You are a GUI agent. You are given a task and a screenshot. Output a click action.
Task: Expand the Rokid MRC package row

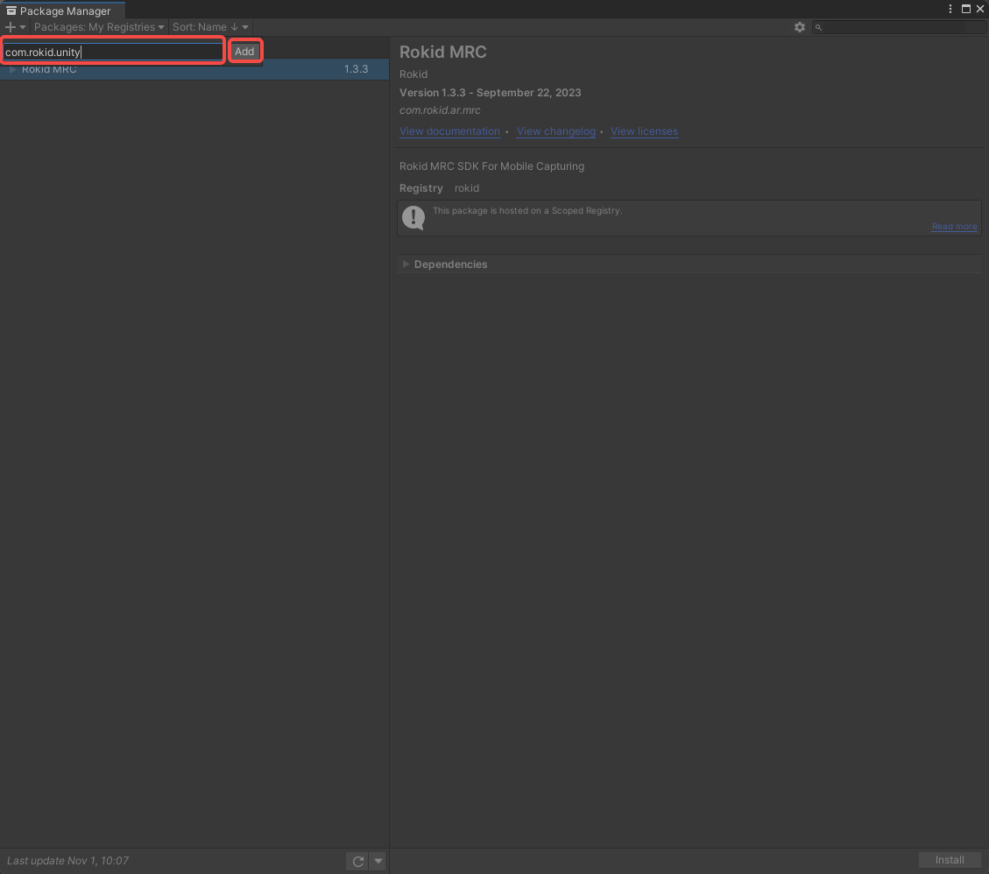pos(12,69)
